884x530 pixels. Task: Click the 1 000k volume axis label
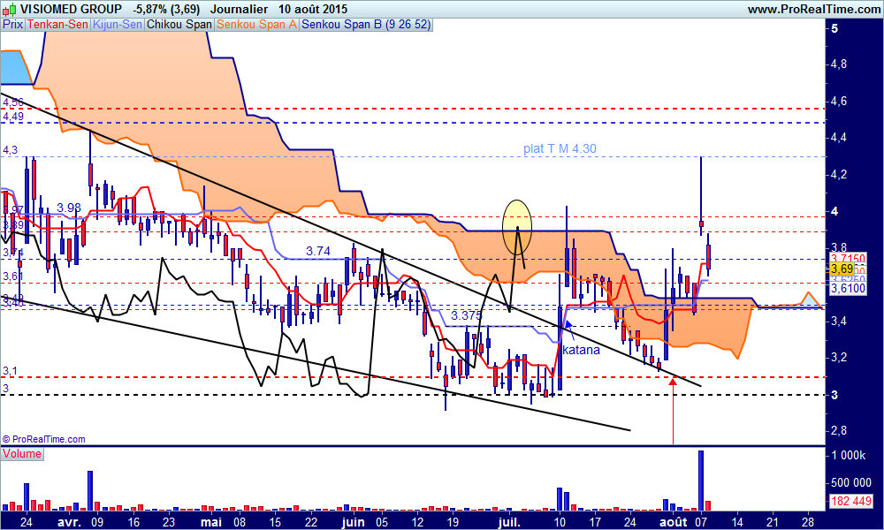click(849, 455)
